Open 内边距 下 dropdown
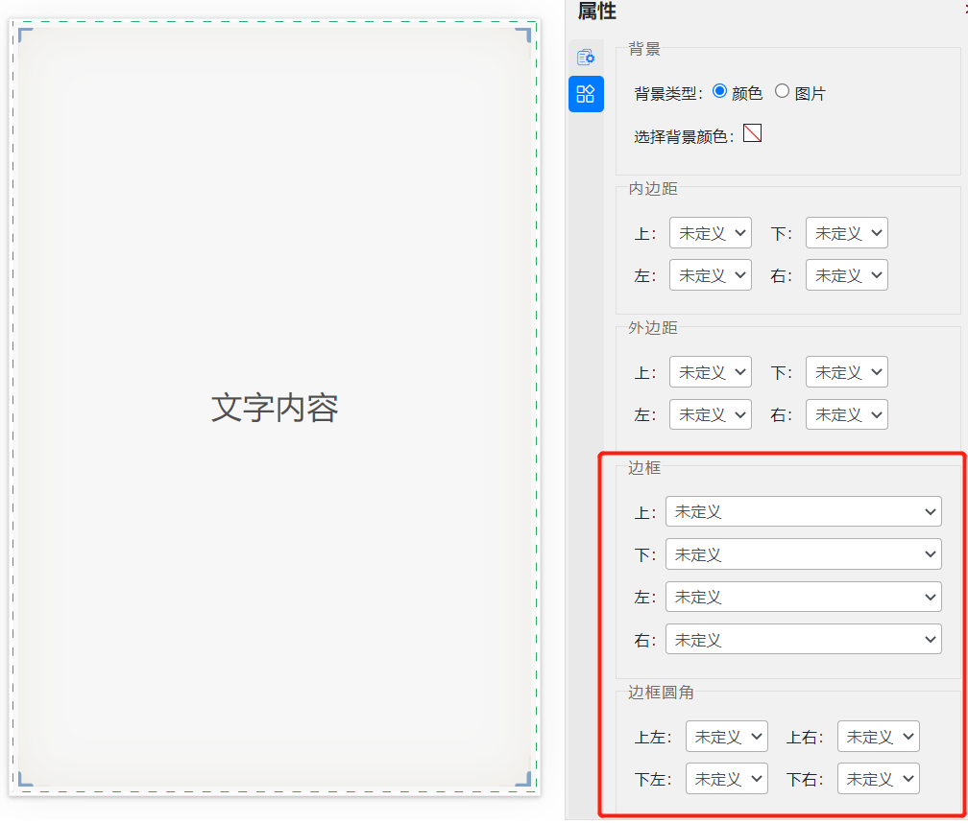 (846, 233)
